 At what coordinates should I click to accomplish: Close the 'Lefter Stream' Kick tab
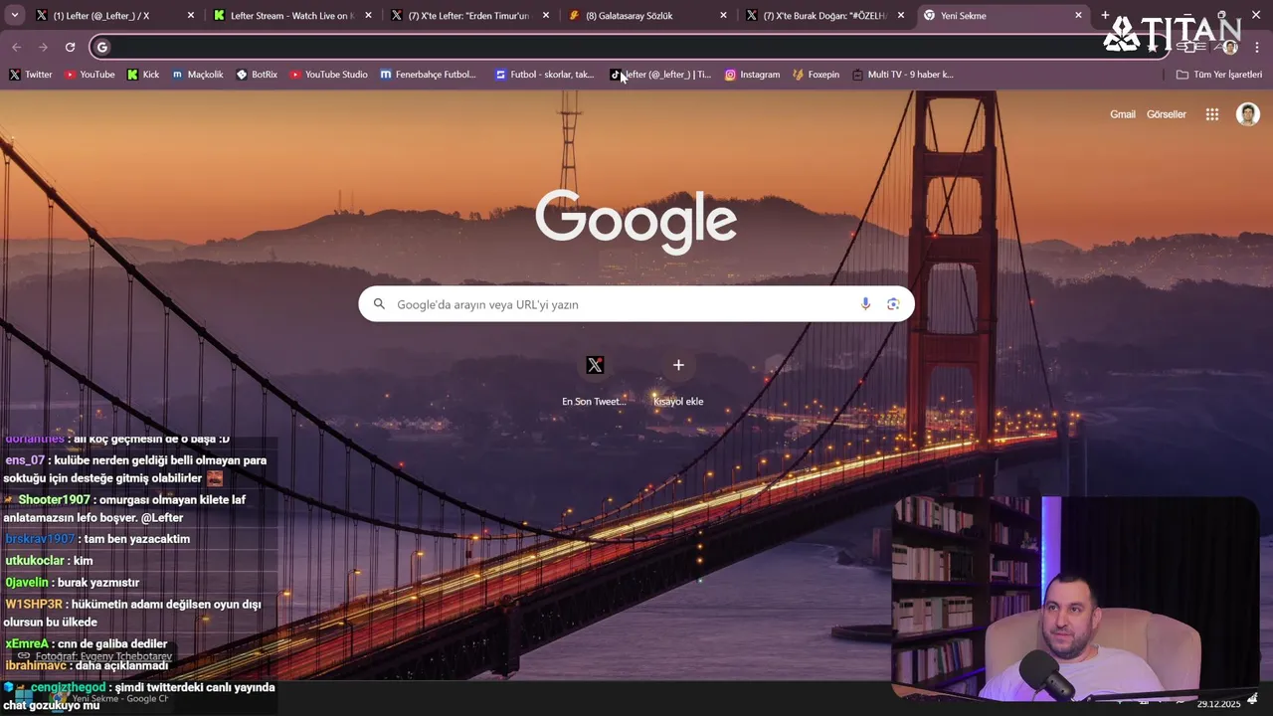(368, 16)
